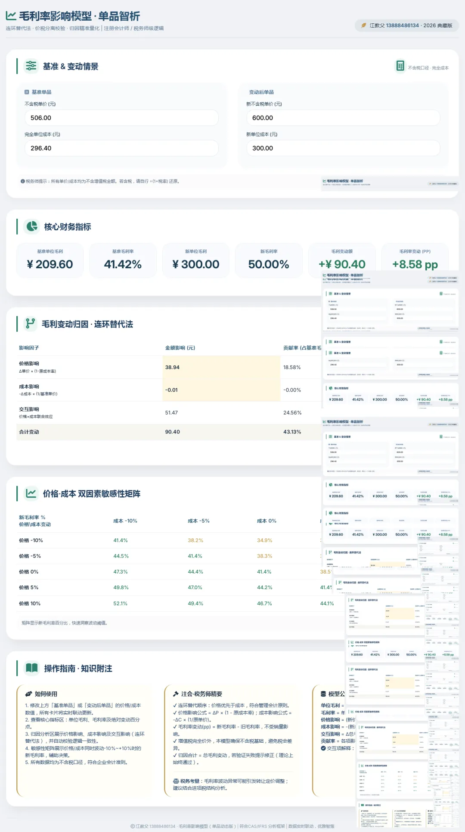This screenshot has height=832, width=465.
Task: Click the 成本 -5% column header
Action: 198,521
